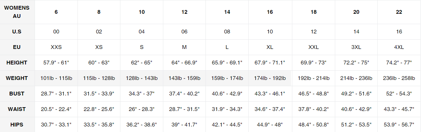
Task: Select the EU size XXS cell
Action: click(56, 47)
